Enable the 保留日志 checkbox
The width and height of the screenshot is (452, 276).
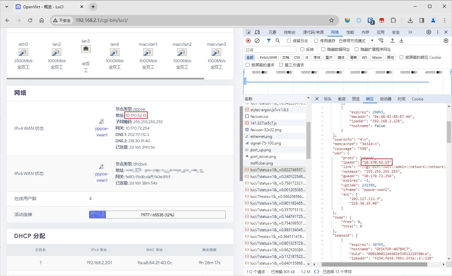289,41
